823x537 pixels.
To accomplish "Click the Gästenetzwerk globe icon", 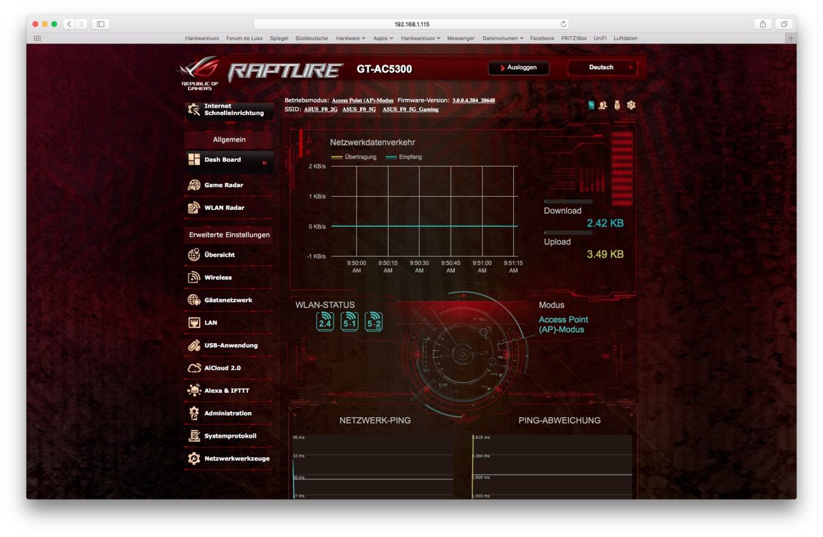I will pyautogui.click(x=194, y=300).
